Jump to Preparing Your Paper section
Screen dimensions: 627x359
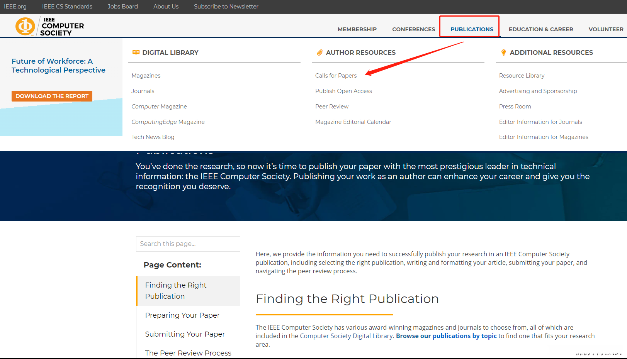pos(182,315)
